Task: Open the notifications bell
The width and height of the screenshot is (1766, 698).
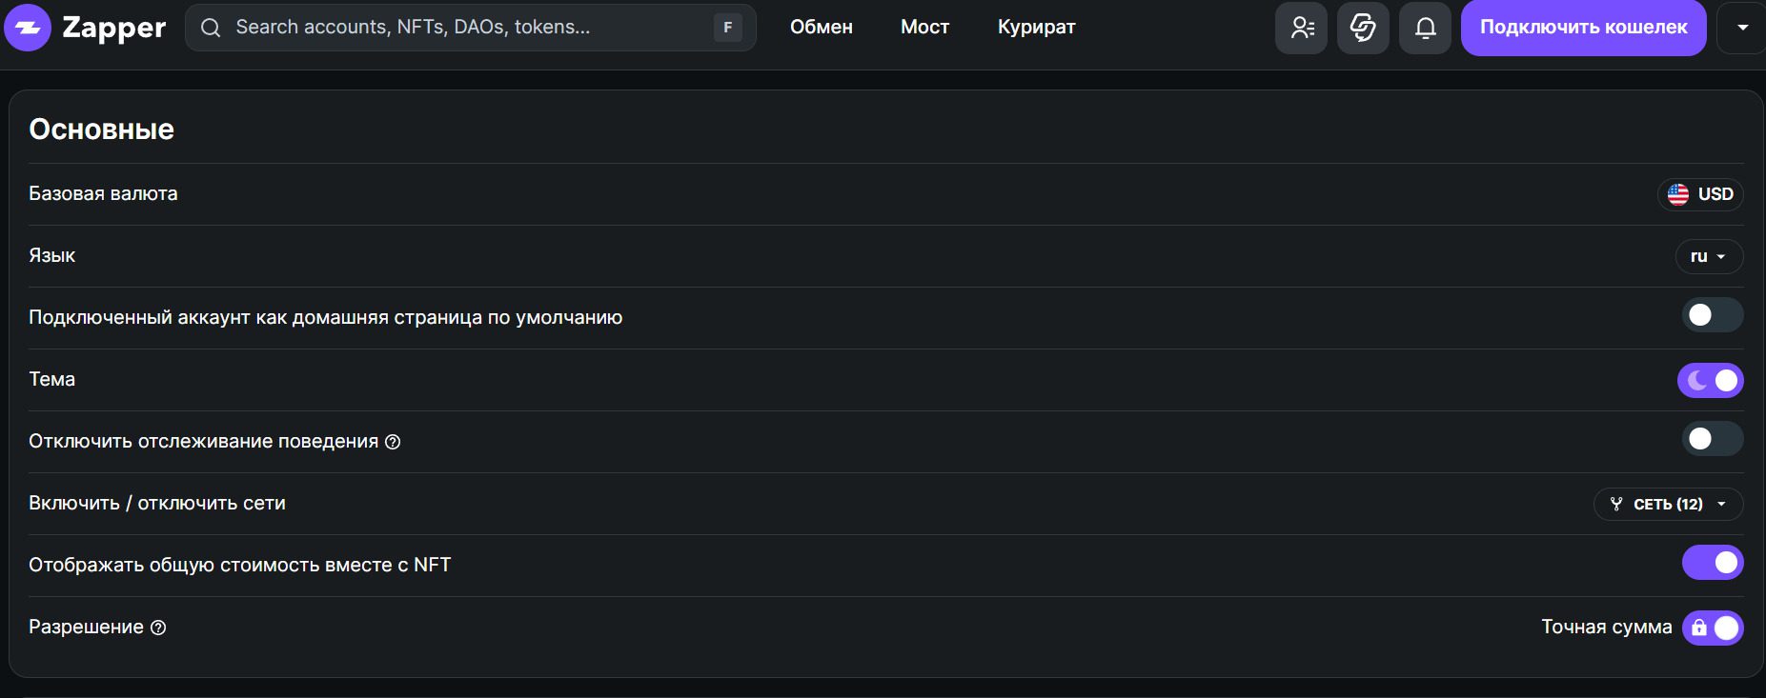Action: tap(1425, 28)
